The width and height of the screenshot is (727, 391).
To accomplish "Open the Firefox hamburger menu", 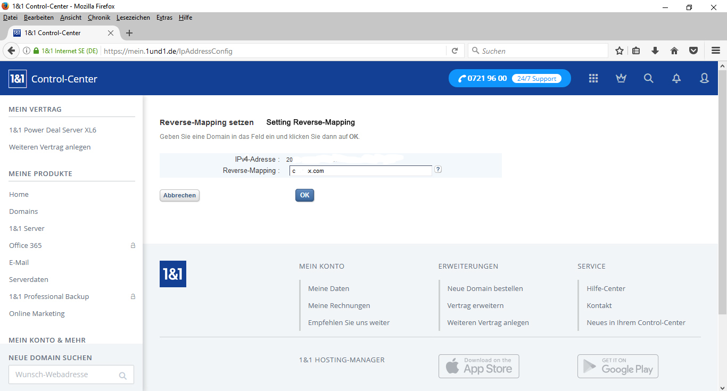I will pos(716,51).
